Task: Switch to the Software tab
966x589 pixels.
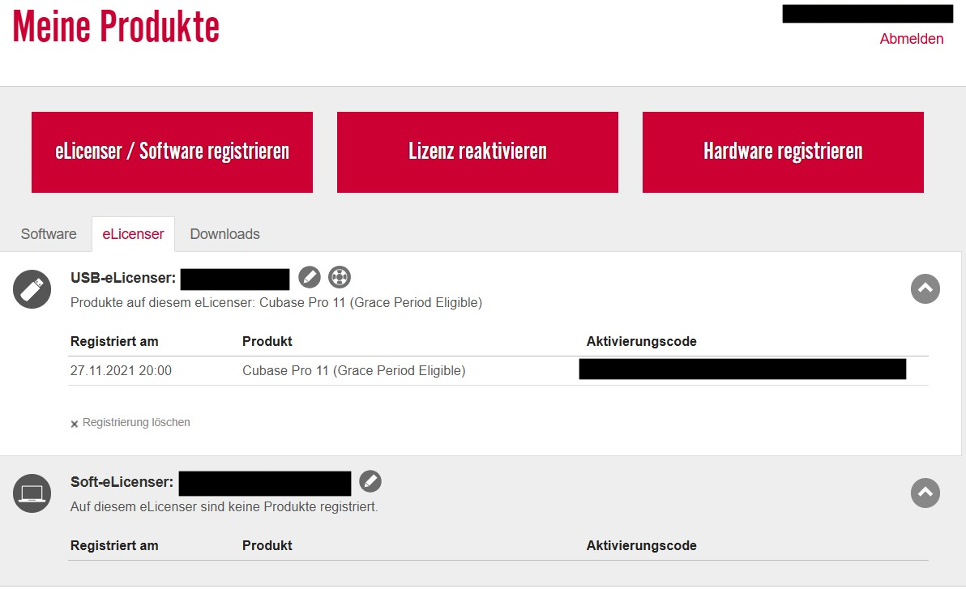Action: coord(49,234)
